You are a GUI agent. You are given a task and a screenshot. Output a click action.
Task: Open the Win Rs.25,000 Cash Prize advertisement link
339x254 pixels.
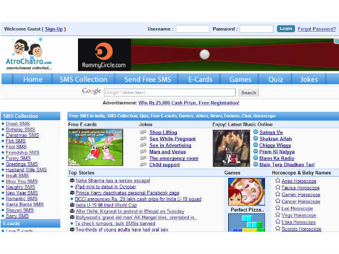(189, 103)
